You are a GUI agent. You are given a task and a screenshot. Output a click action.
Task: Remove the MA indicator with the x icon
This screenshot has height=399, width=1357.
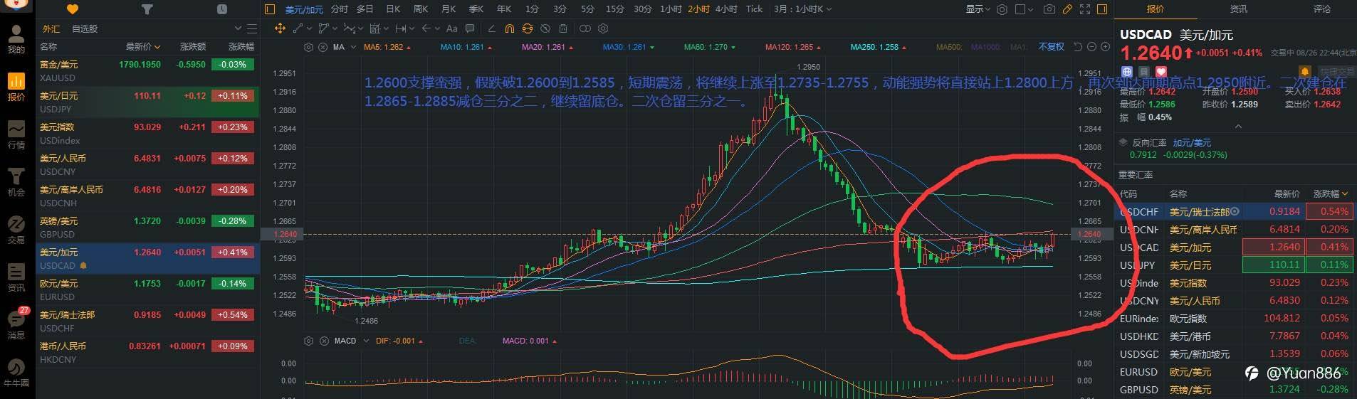coord(323,47)
